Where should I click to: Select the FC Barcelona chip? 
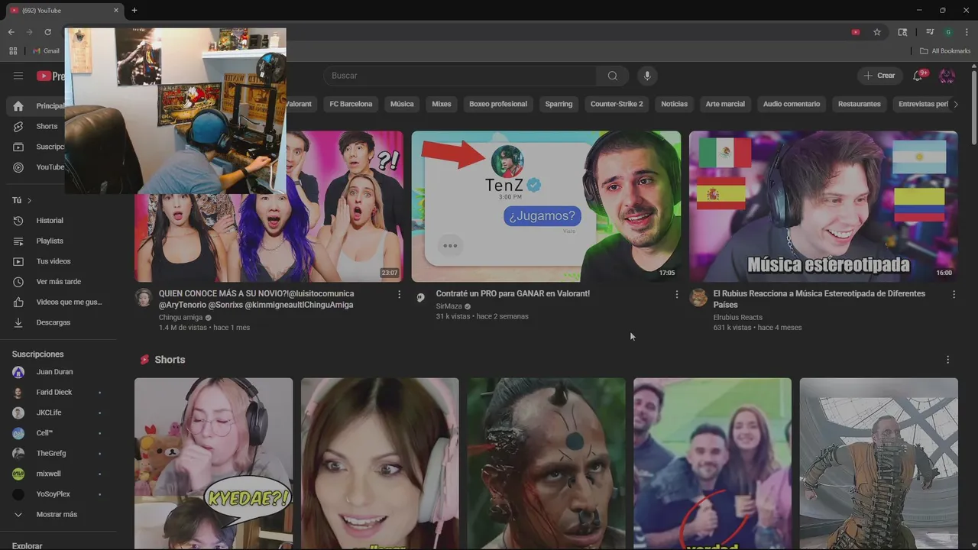pyautogui.click(x=351, y=104)
